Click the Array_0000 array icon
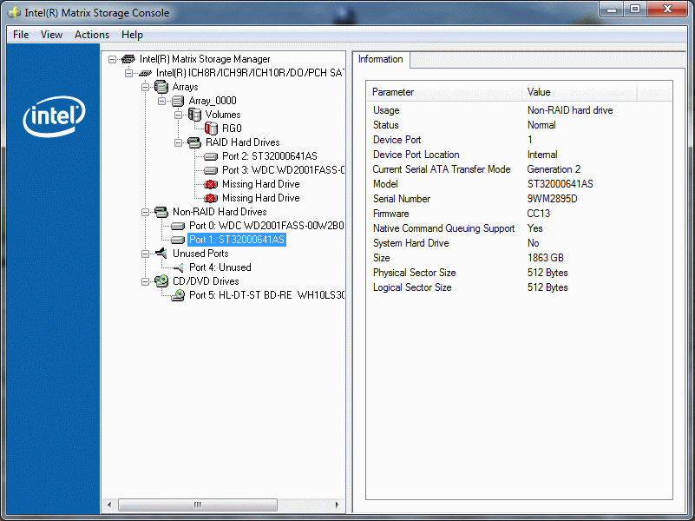This screenshot has width=695, height=521. [x=178, y=101]
